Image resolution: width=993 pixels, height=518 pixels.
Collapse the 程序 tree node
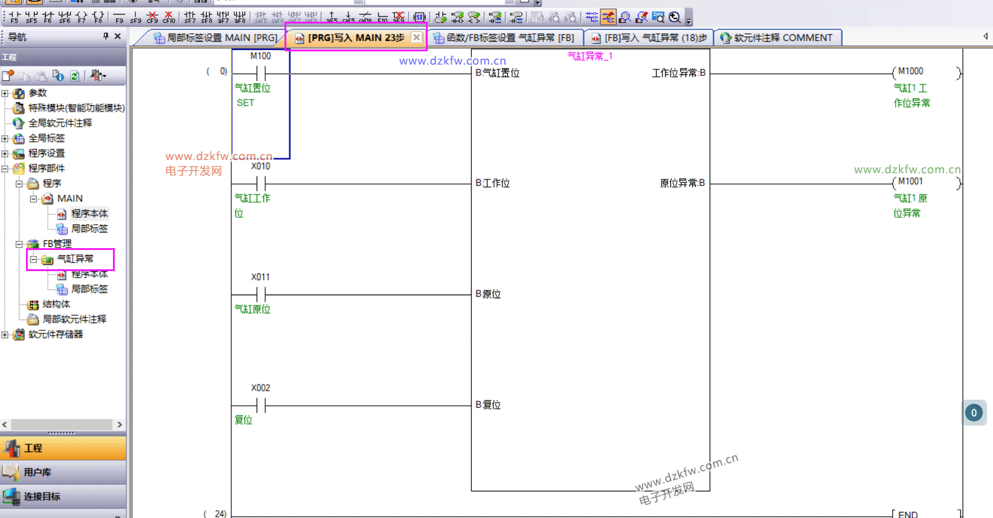(x=19, y=184)
